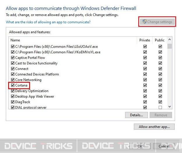182x153 pixels.
Task: Toggle Private for Cast to Device functionality
Action: click(x=145, y=63)
